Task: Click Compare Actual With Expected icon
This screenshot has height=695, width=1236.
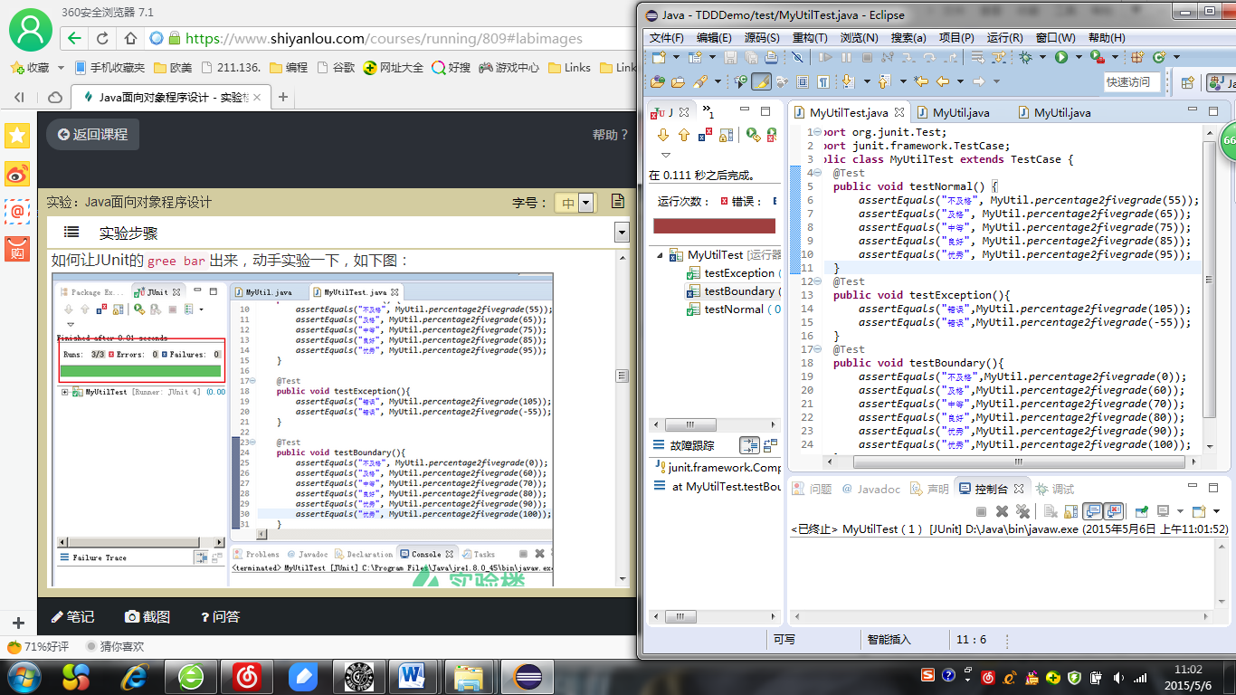Action: 770,445
